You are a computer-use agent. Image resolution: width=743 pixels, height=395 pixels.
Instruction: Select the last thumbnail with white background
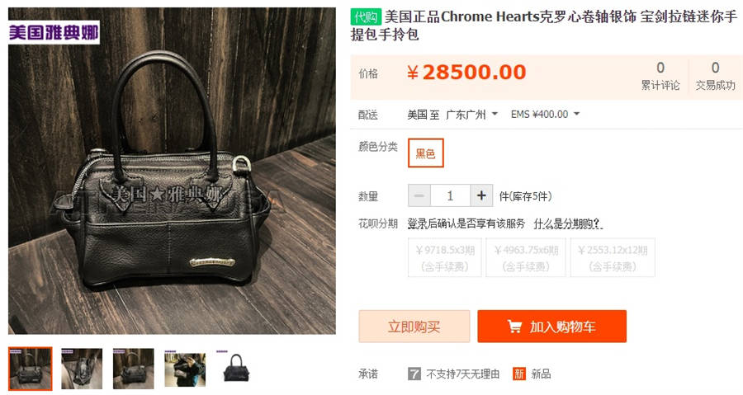tap(236, 369)
